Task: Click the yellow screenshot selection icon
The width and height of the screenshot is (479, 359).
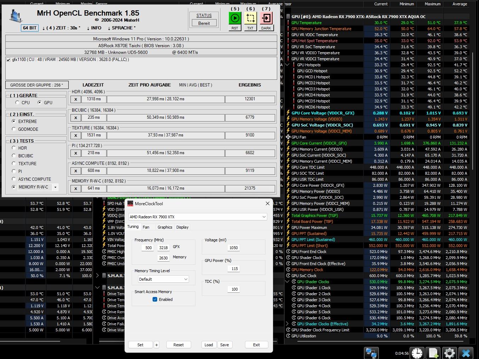Action: (250, 18)
